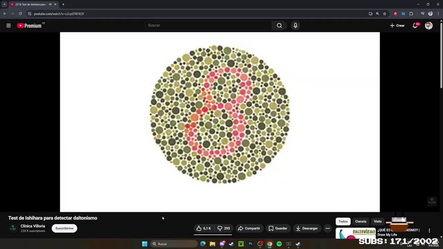
Task: View site information icon in address bar
Action: point(29,13)
